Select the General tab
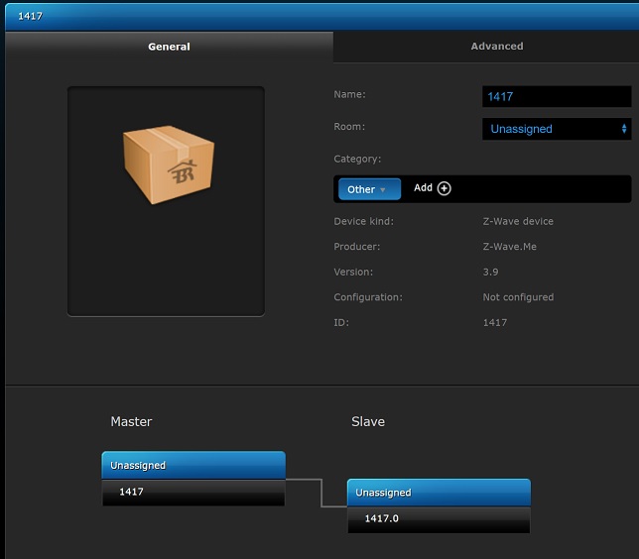 169,47
